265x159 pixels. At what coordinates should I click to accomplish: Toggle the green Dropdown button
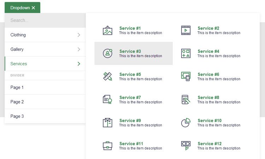pyautogui.click(x=23, y=8)
